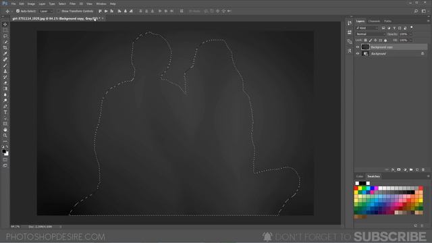The image size is (432, 243).
Task: Select the Quick Selection tool
Action: click(x=5, y=42)
